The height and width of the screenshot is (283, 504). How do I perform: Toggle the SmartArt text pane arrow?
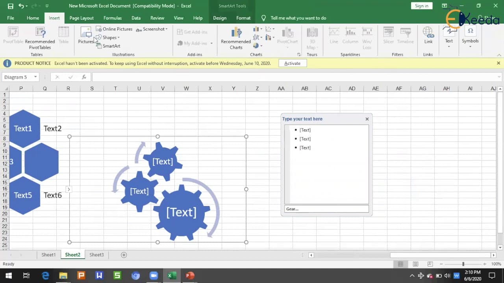coord(69,189)
